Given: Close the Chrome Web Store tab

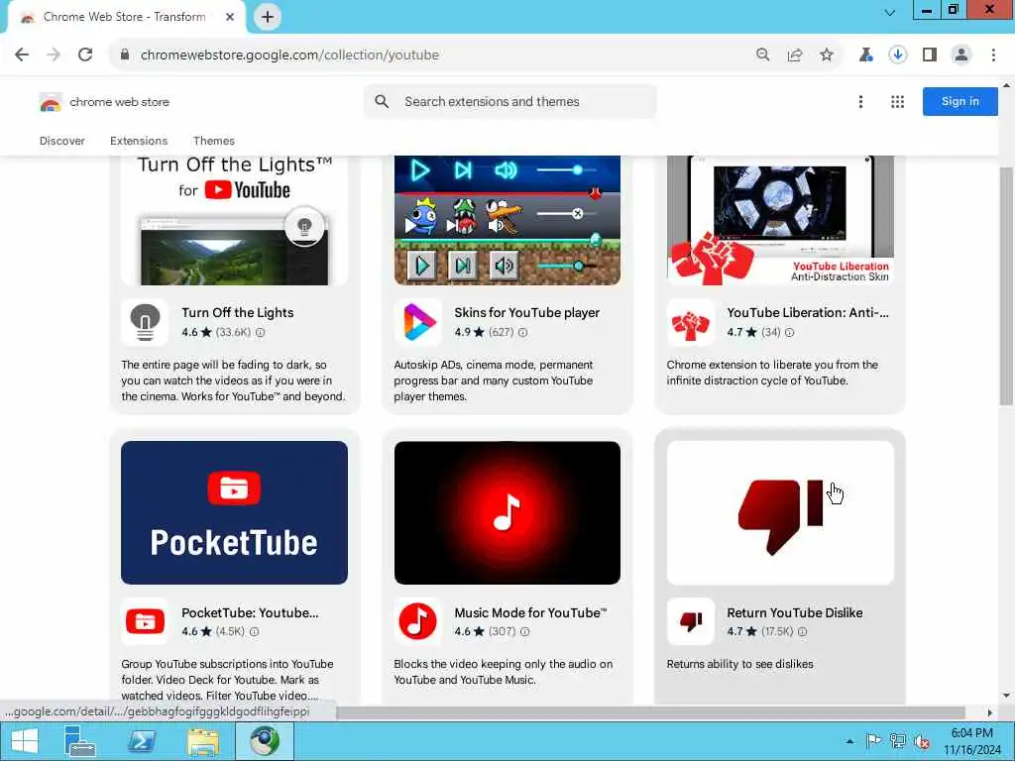Looking at the screenshot, I should (230, 17).
